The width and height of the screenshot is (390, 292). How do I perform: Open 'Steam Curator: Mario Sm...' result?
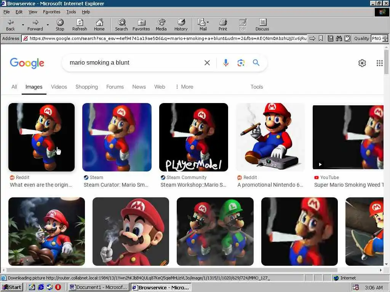coord(116,185)
